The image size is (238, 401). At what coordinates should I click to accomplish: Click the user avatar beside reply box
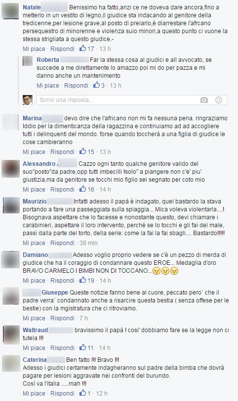(28, 100)
